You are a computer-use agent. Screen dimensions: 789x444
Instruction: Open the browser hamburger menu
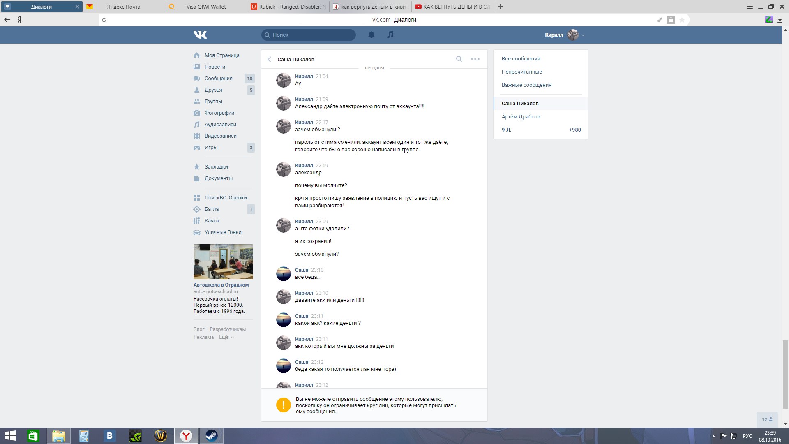pos(750,7)
